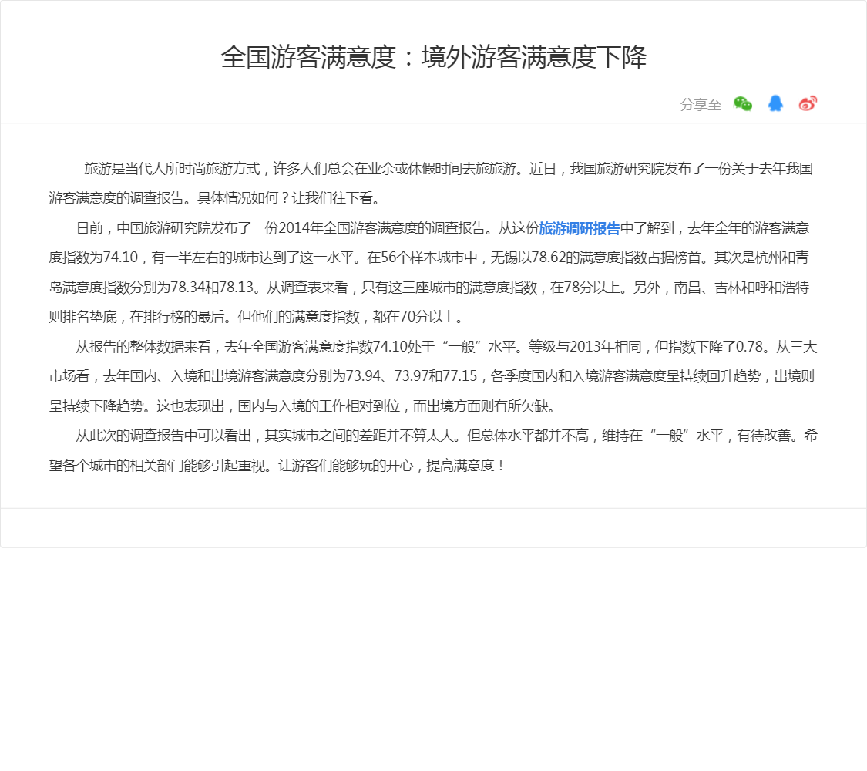867x771 pixels.
Task: Click the text 度指数为74.10
Action: click(x=93, y=258)
